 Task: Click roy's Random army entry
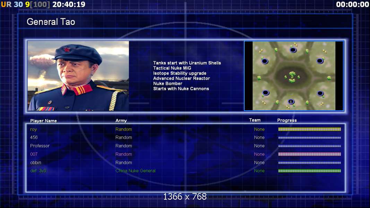[x=124, y=129]
